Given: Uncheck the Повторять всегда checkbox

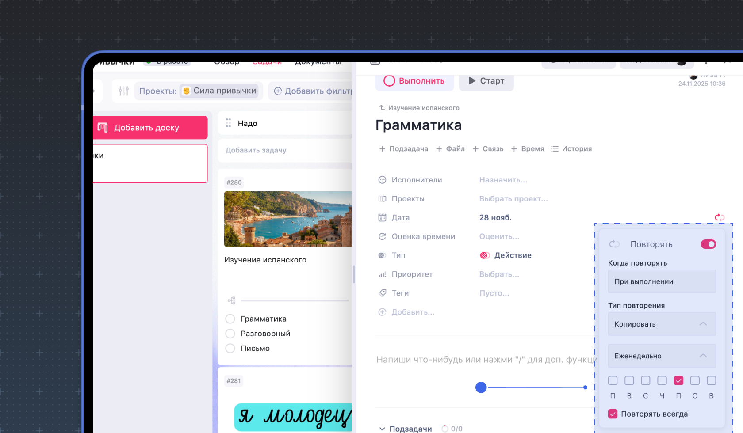Looking at the screenshot, I should click(x=613, y=414).
